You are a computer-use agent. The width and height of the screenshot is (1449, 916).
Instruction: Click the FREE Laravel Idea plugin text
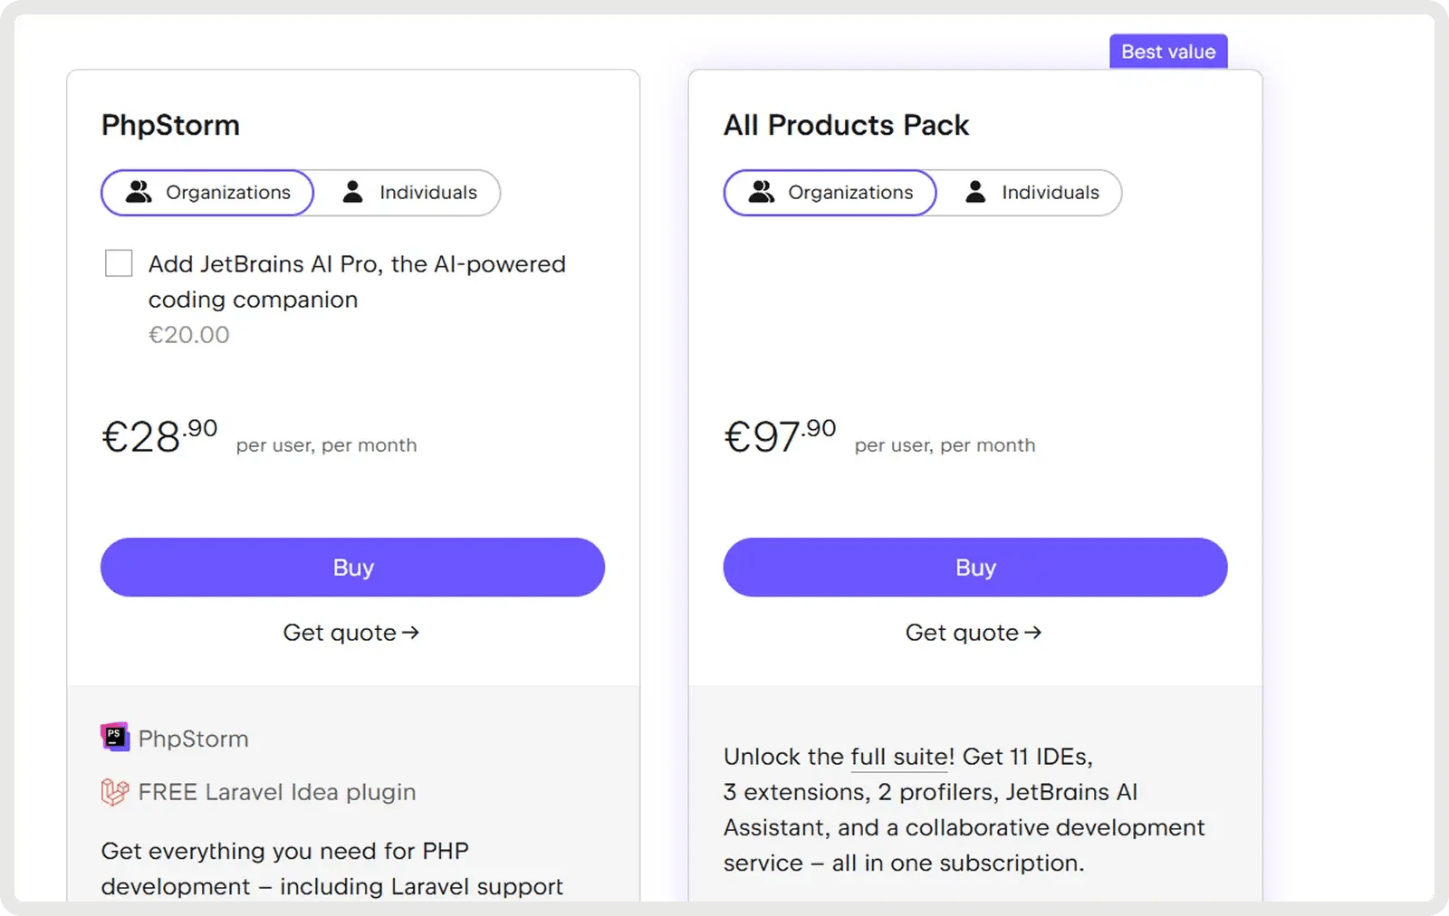(x=277, y=792)
